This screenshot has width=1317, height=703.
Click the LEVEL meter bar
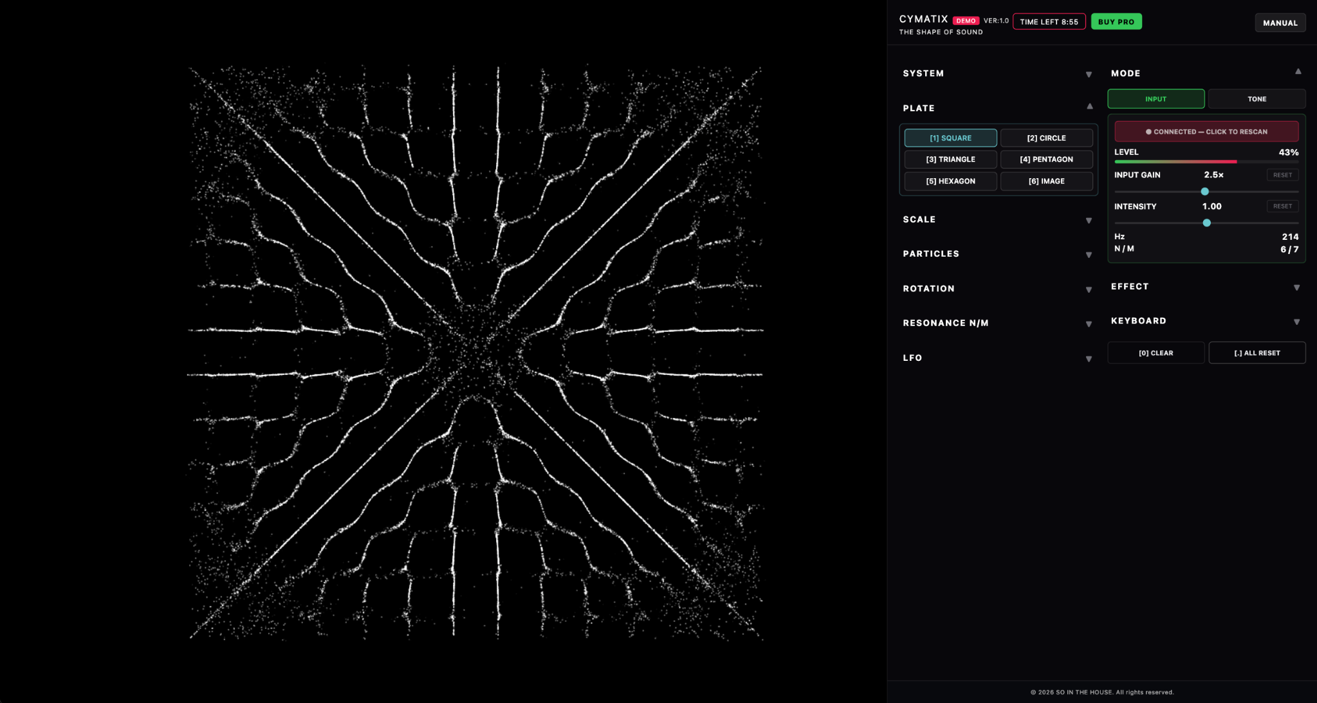point(1206,161)
